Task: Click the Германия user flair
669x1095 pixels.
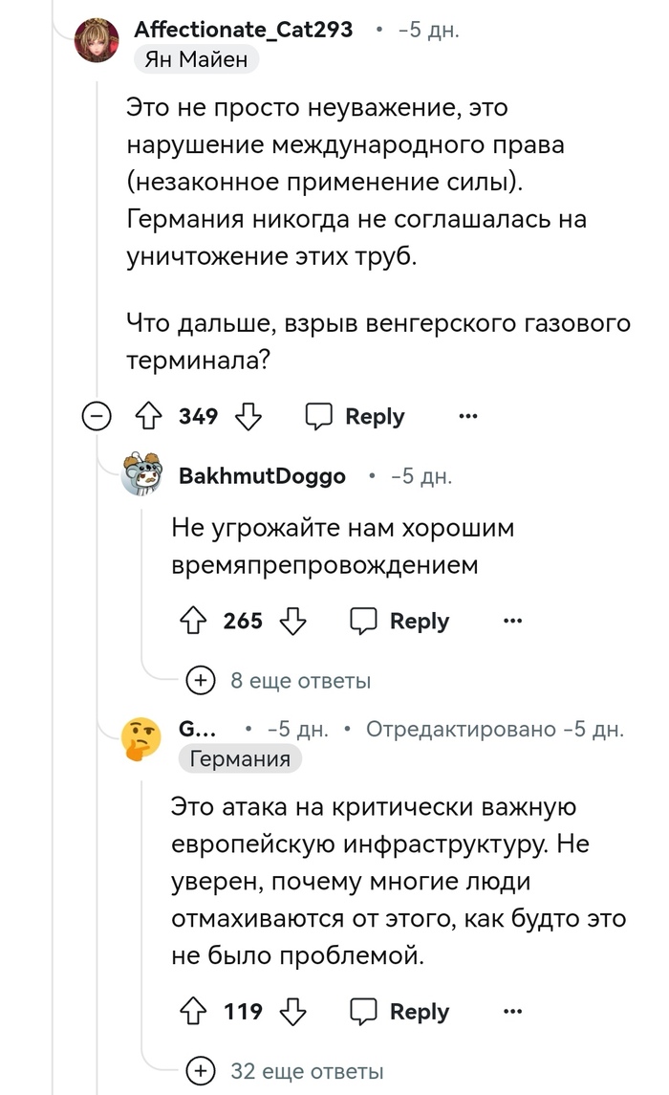Action: click(240, 759)
